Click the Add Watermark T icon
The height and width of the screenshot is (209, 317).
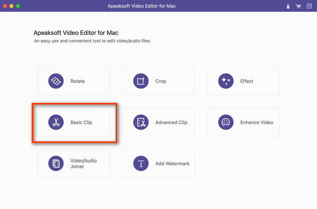[141, 164]
